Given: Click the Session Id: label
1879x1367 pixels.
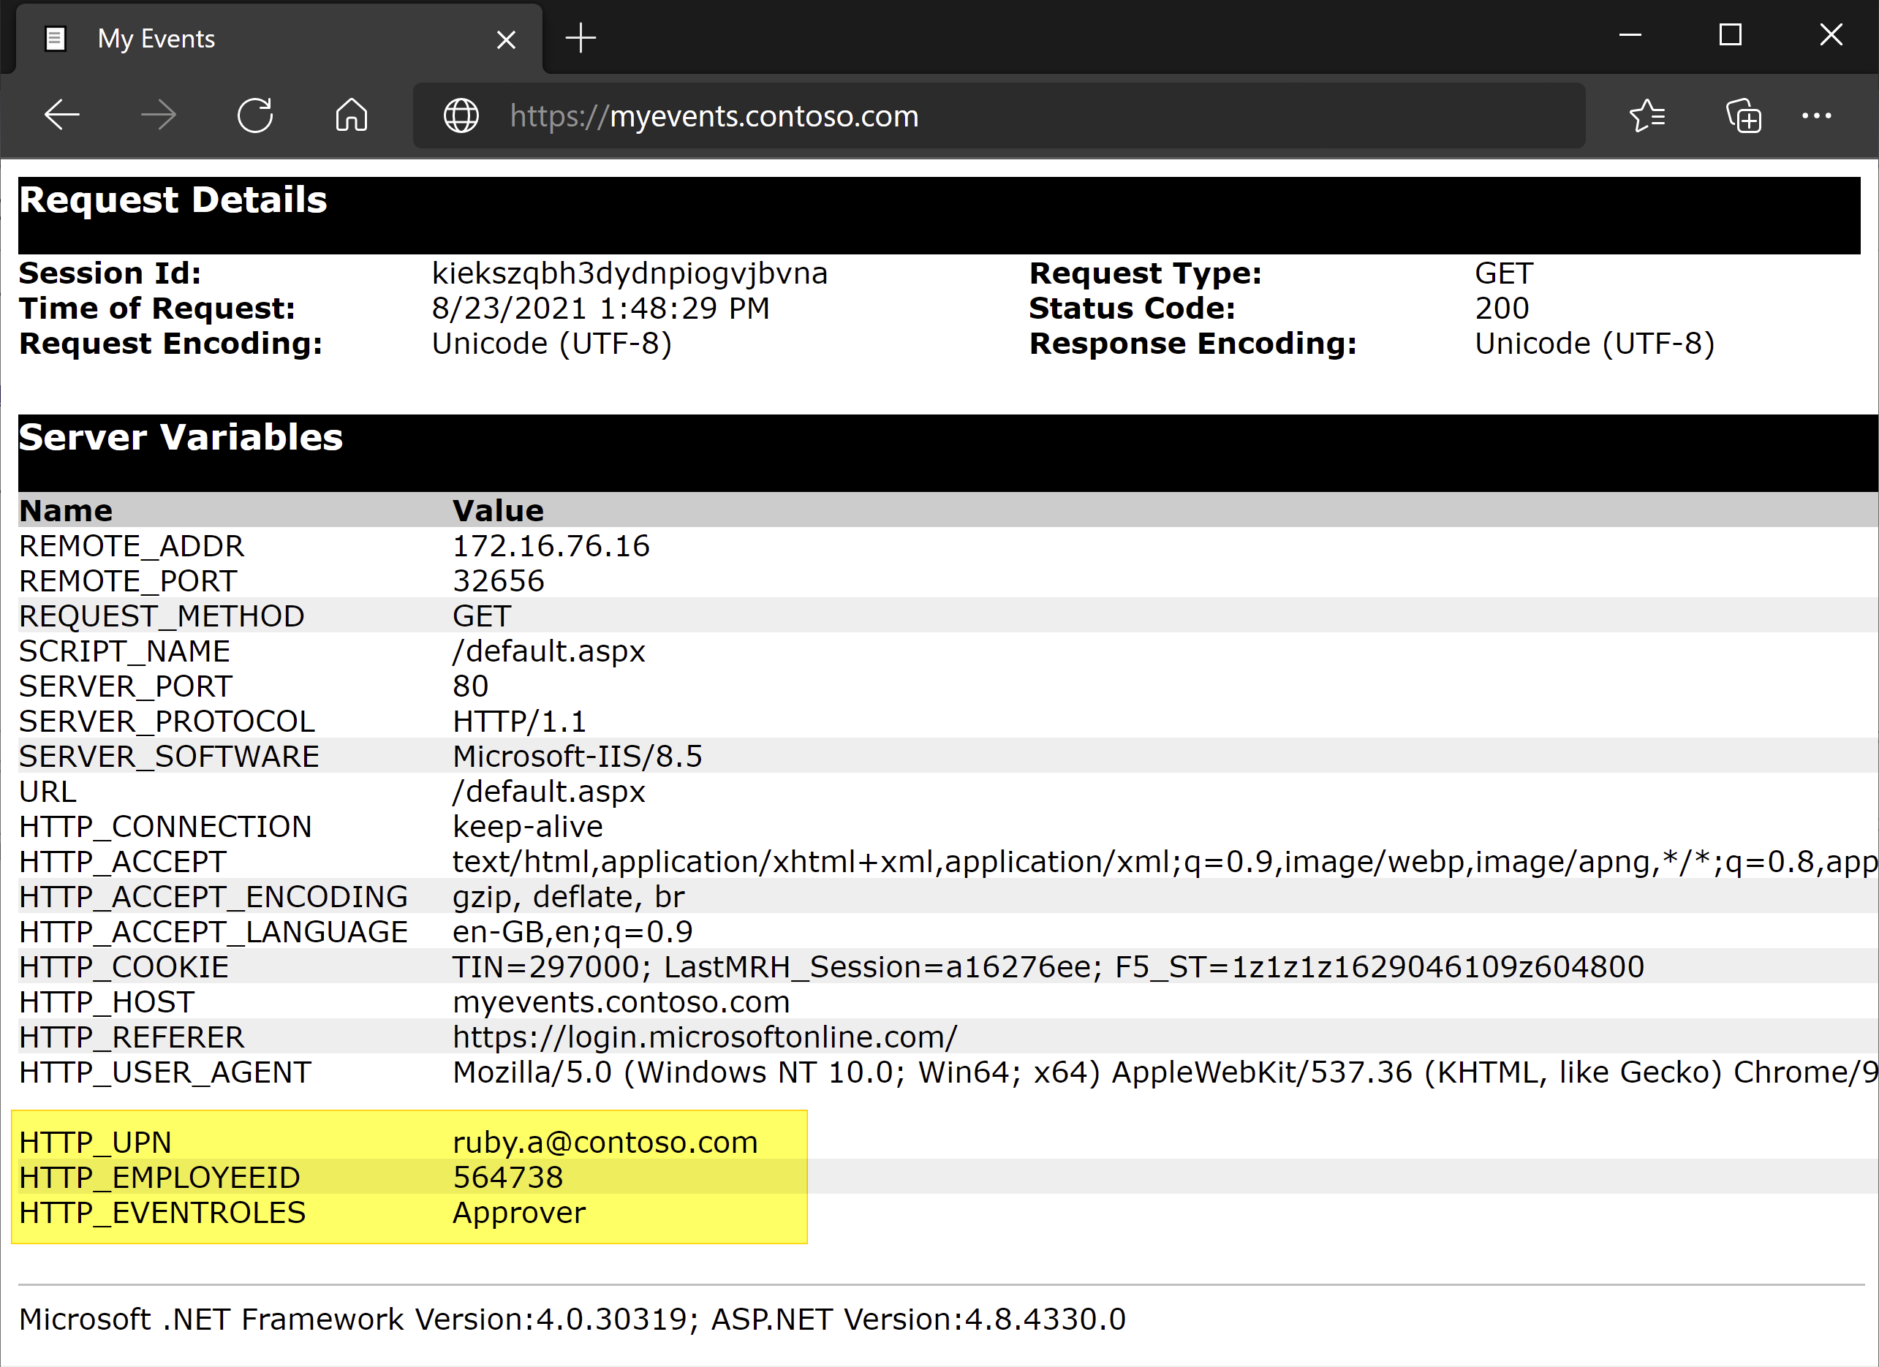Looking at the screenshot, I should [110, 273].
